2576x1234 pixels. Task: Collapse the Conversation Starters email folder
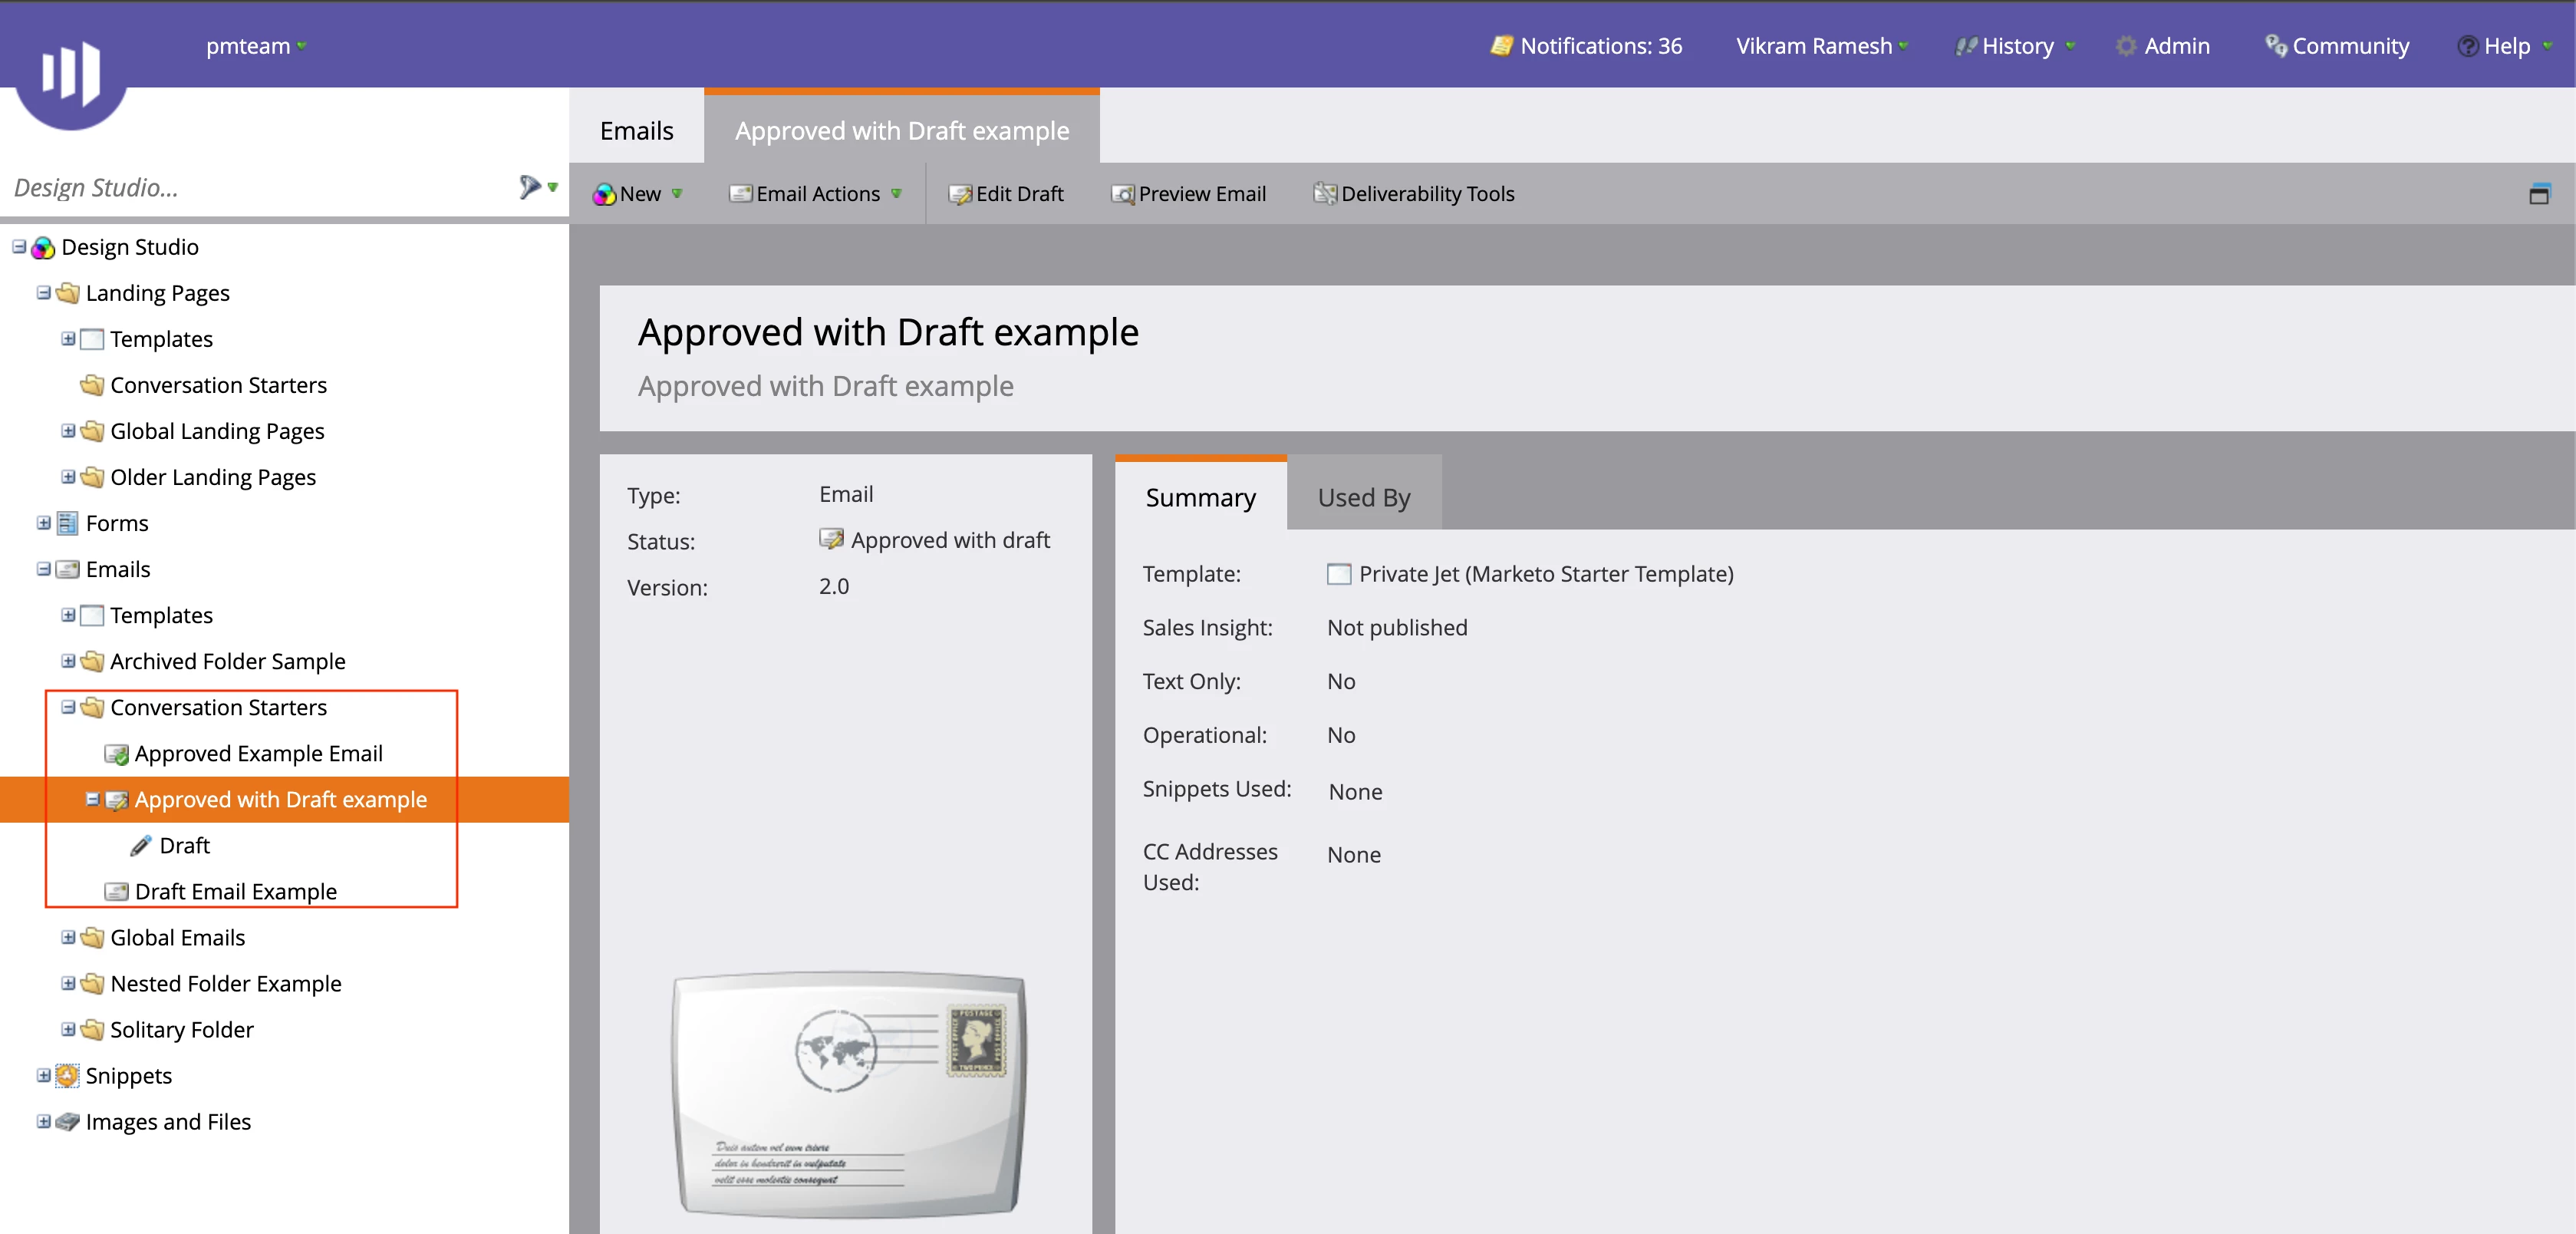(x=68, y=707)
